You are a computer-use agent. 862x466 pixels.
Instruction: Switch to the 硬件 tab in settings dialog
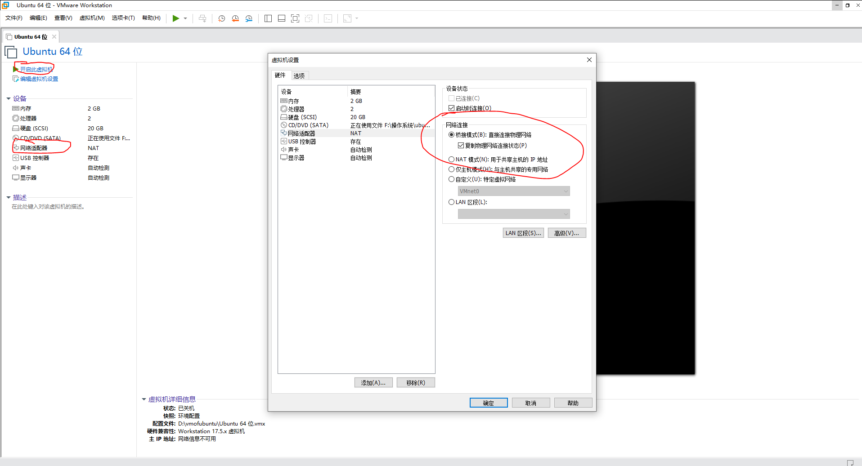click(x=280, y=75)
